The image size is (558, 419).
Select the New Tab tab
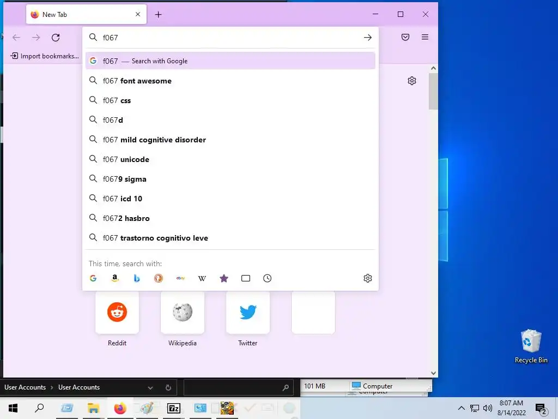click(x=86, y=14)
